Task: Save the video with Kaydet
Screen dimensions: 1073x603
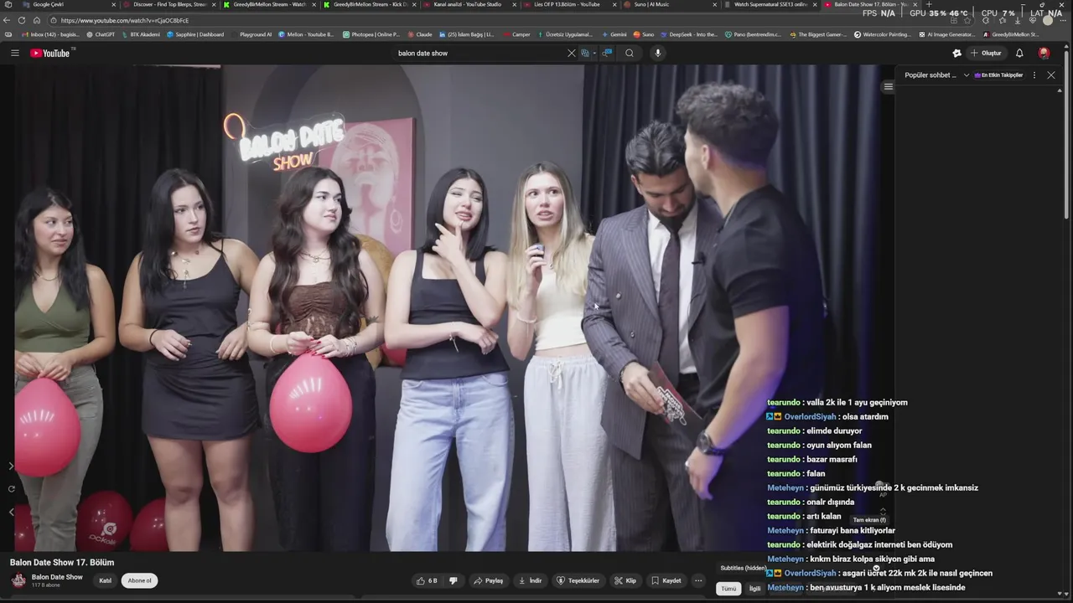Action: (666, 580)
